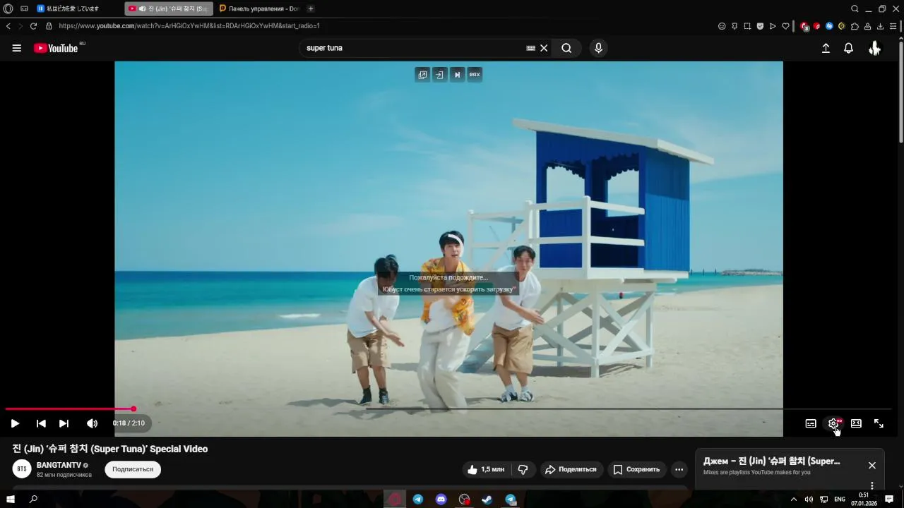Like the video (1,5 млн)
904x508 pixels.
click(x=486, y=469)
